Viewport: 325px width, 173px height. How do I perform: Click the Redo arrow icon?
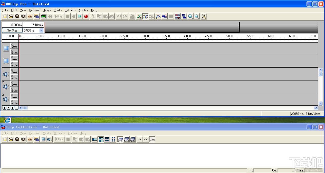click(x=125, y=16)
